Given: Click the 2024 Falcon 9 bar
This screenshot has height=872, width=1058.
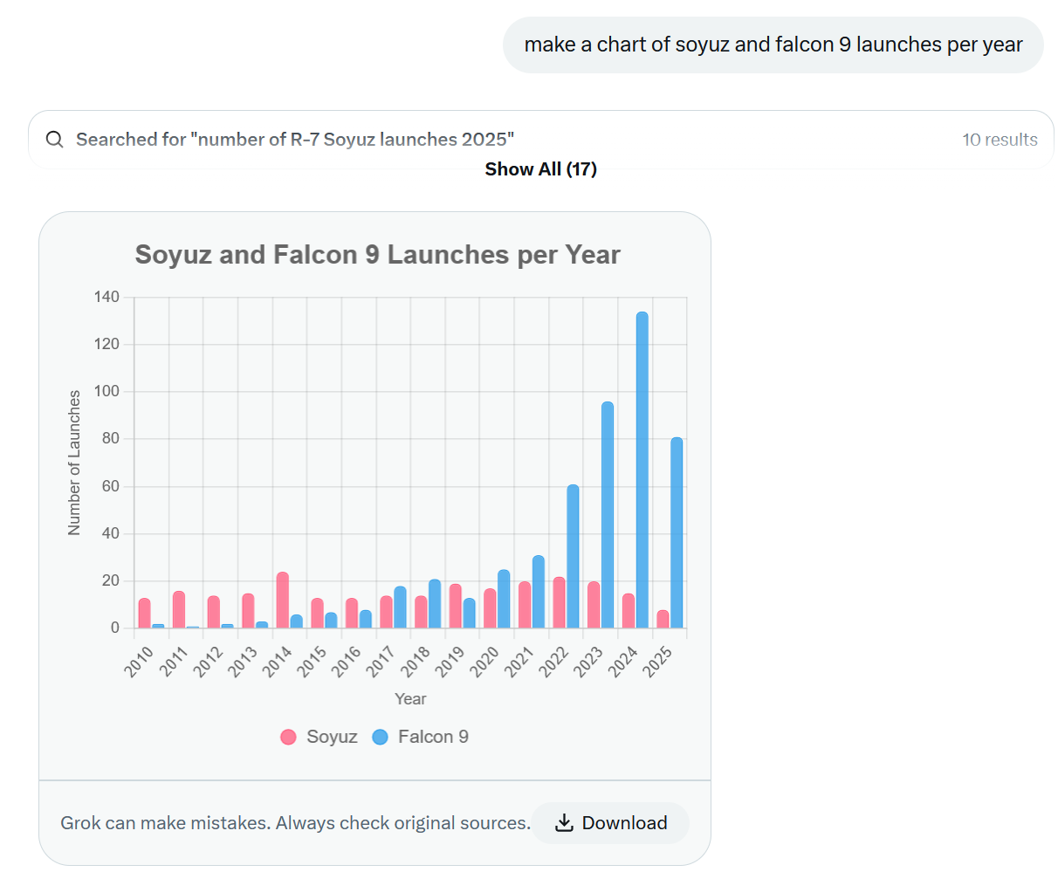Looking at the screenshot, I should (x=642, y=470).
